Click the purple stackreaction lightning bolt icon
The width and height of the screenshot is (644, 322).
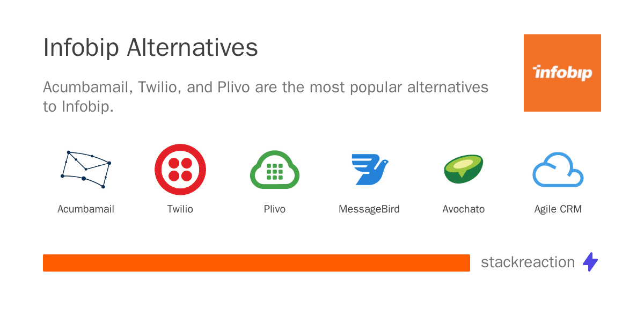coord(590,262)
